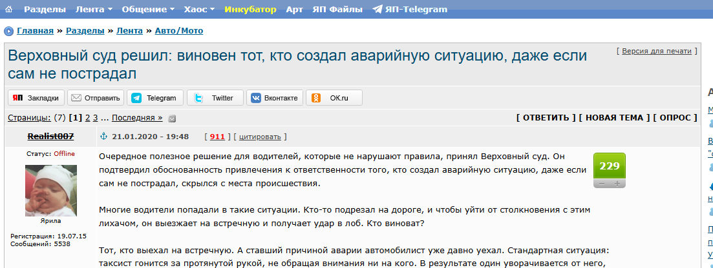Click Сообщений: 5538 text
The height and width of the screenshot is (268, 713).
pos(40,244)
